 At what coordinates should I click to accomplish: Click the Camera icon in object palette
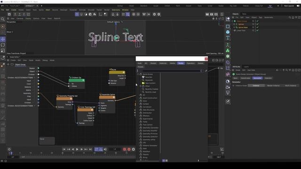pos(228,87)
